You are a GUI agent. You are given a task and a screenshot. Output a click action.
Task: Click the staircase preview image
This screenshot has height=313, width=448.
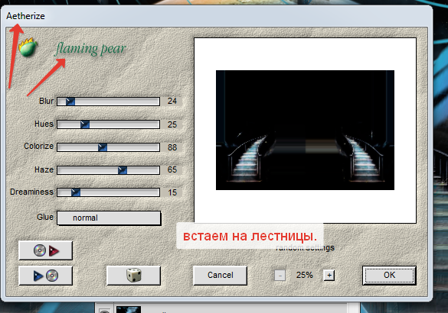[305, 130]
